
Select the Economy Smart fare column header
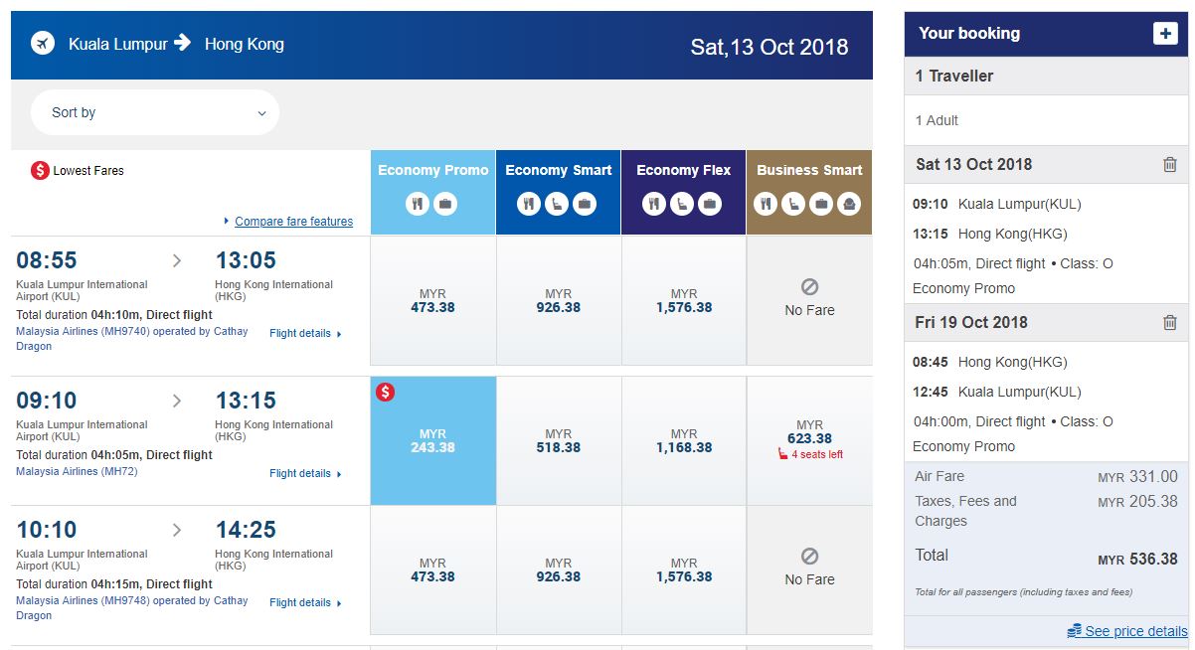(558, 171)
